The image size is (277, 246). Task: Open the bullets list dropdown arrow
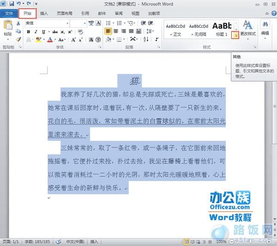113,24
